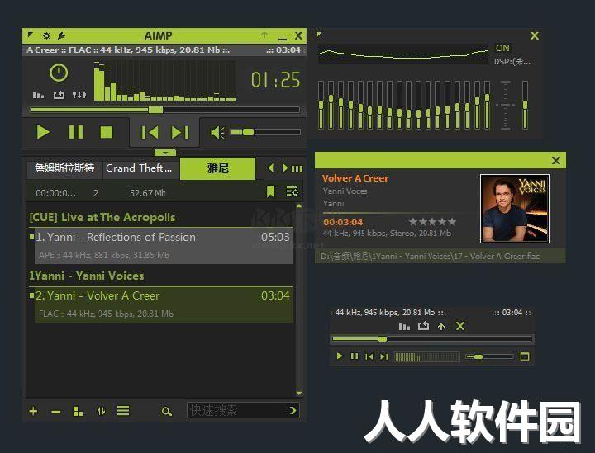Adjust the main player volume slider
595x453 pixels.
pos(265,132)
